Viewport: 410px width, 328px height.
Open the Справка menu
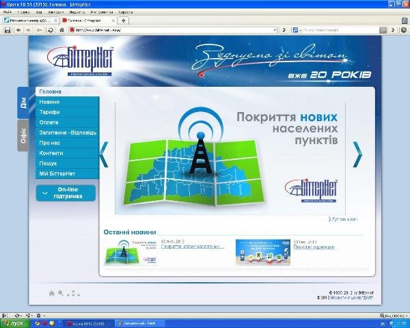point(126,12)
